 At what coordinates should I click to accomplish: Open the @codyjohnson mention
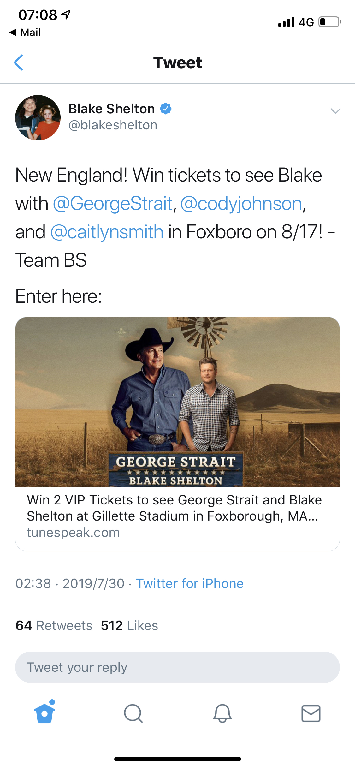point(241,204)
